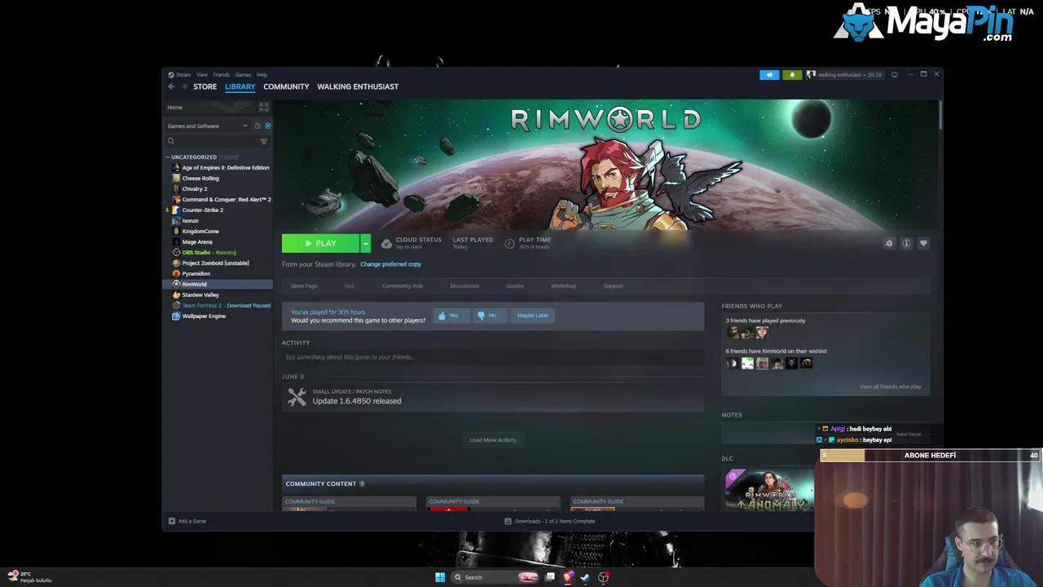Click View all friends who play

(x=890, y=386)
